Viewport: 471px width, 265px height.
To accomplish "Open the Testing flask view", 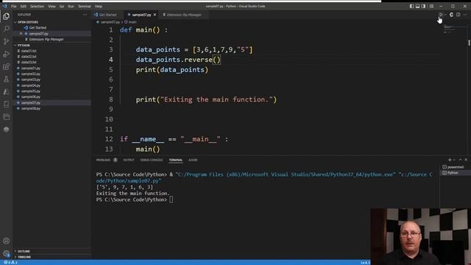I will coord(6,79).
